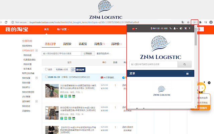The width and height of the screenshot is (214, 134).
Task: Open the green dress product thumbnail
Action: click(x=52, y=91)
